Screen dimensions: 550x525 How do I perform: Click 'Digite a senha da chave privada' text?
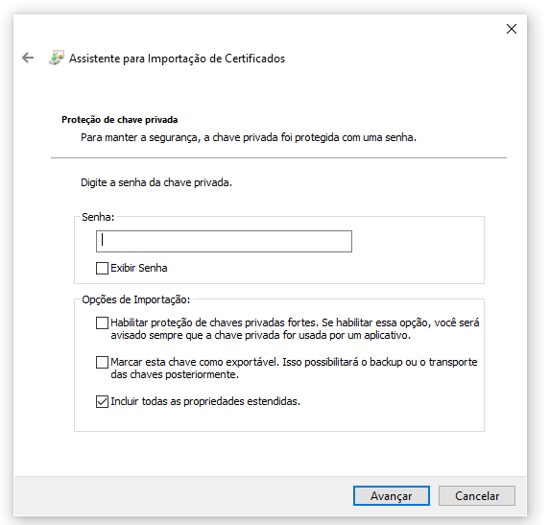point(156,182)
